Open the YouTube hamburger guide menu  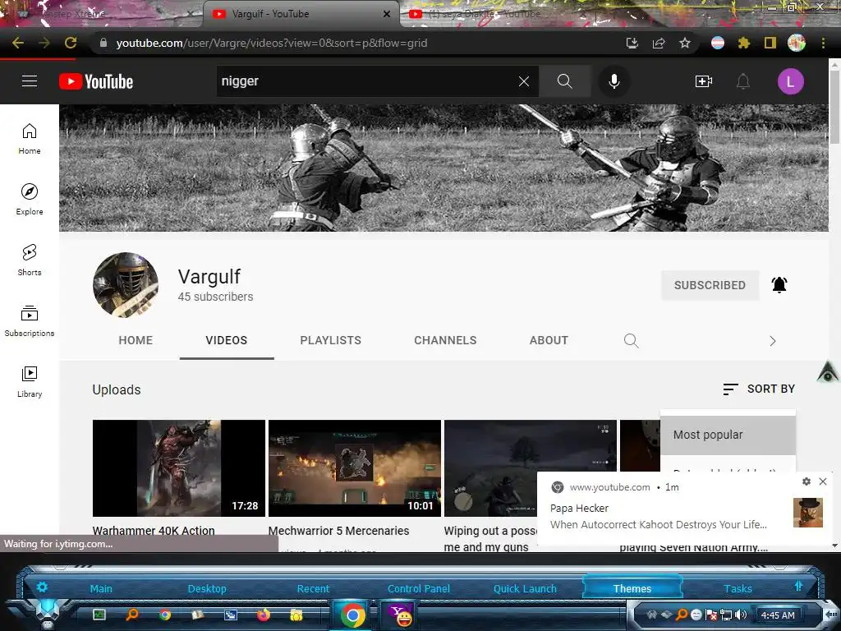(x=30, y=81)
